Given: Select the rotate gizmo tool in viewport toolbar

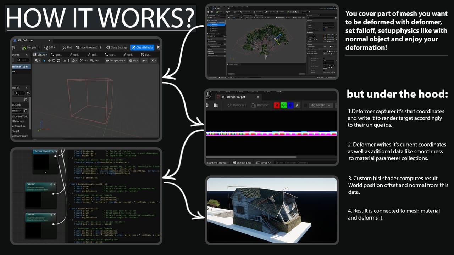Looking at the screenshot, I should coord(54,61).
